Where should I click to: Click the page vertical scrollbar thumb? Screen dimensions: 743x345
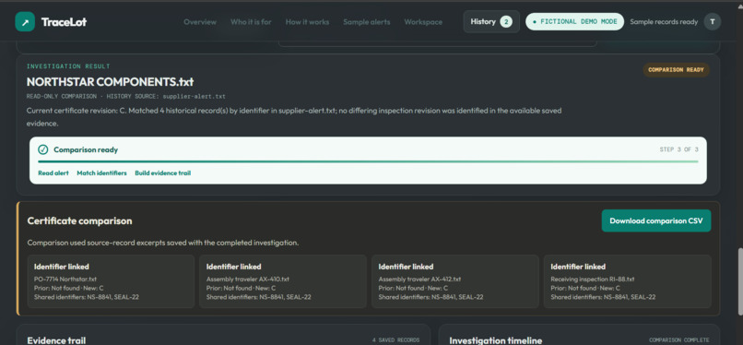tap(740, 280)
